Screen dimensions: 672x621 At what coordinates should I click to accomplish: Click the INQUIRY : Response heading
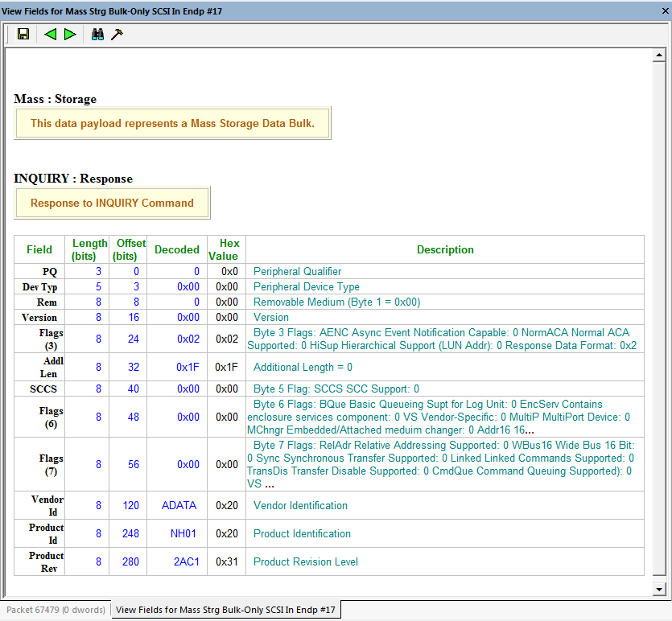(73, 179)
